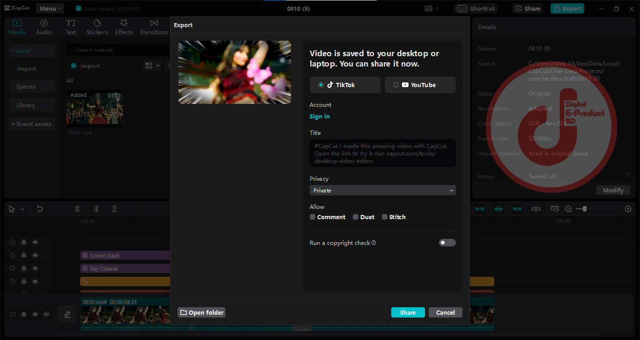Click the Redo arrow icon
Viewport: 640px width, 340px height.
click(x=59, y=209)
